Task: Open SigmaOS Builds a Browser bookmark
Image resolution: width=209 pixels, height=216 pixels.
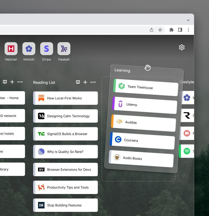Action: pyautogui.click(x=66, y=134)
